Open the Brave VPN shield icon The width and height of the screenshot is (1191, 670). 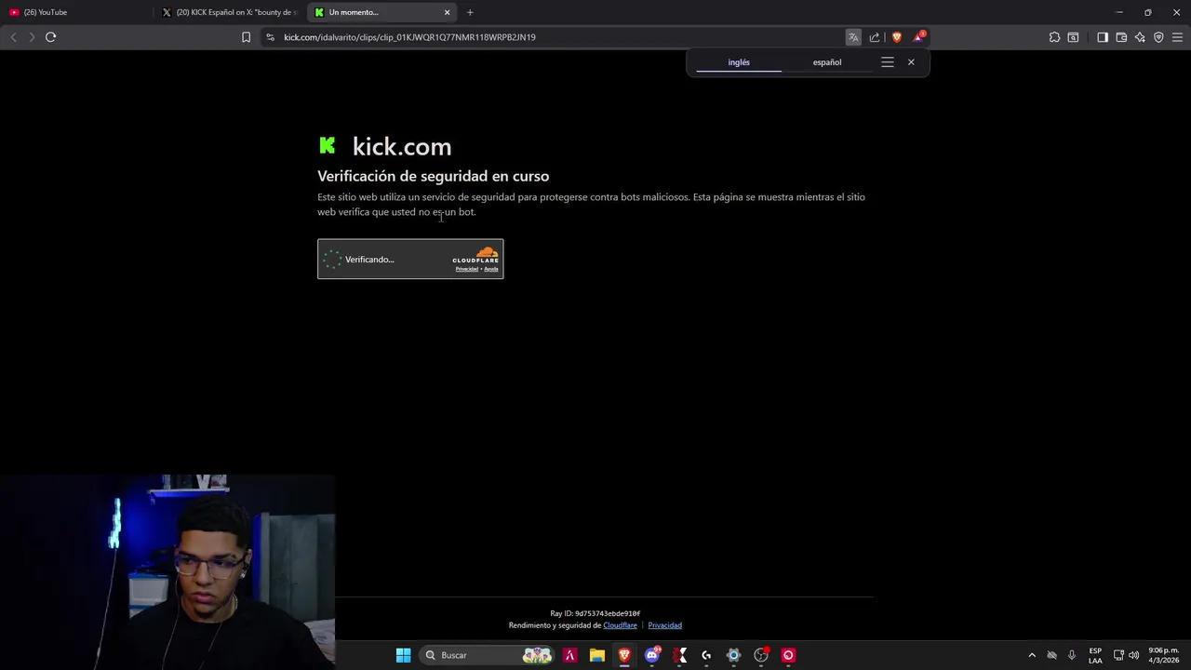[1158, 37]
